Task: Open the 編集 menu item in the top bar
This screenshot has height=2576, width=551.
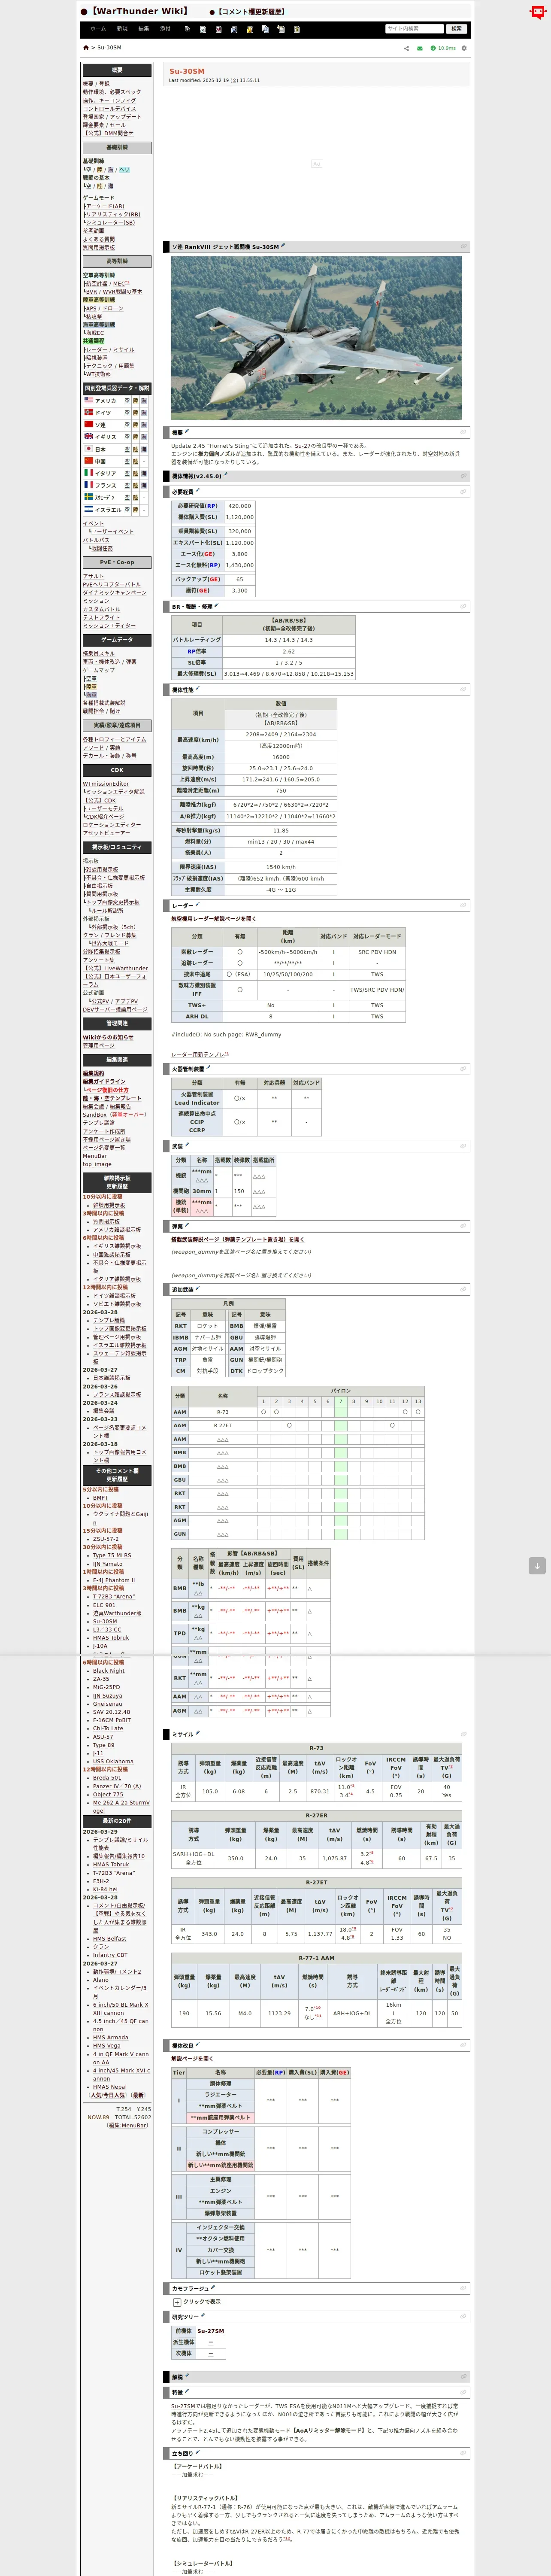Action: [x=144, y=28]
